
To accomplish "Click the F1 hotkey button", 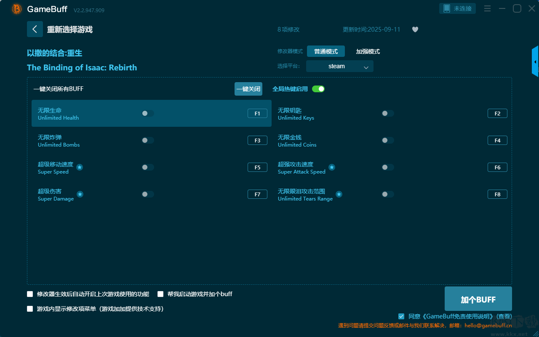I will pos(257,113).
